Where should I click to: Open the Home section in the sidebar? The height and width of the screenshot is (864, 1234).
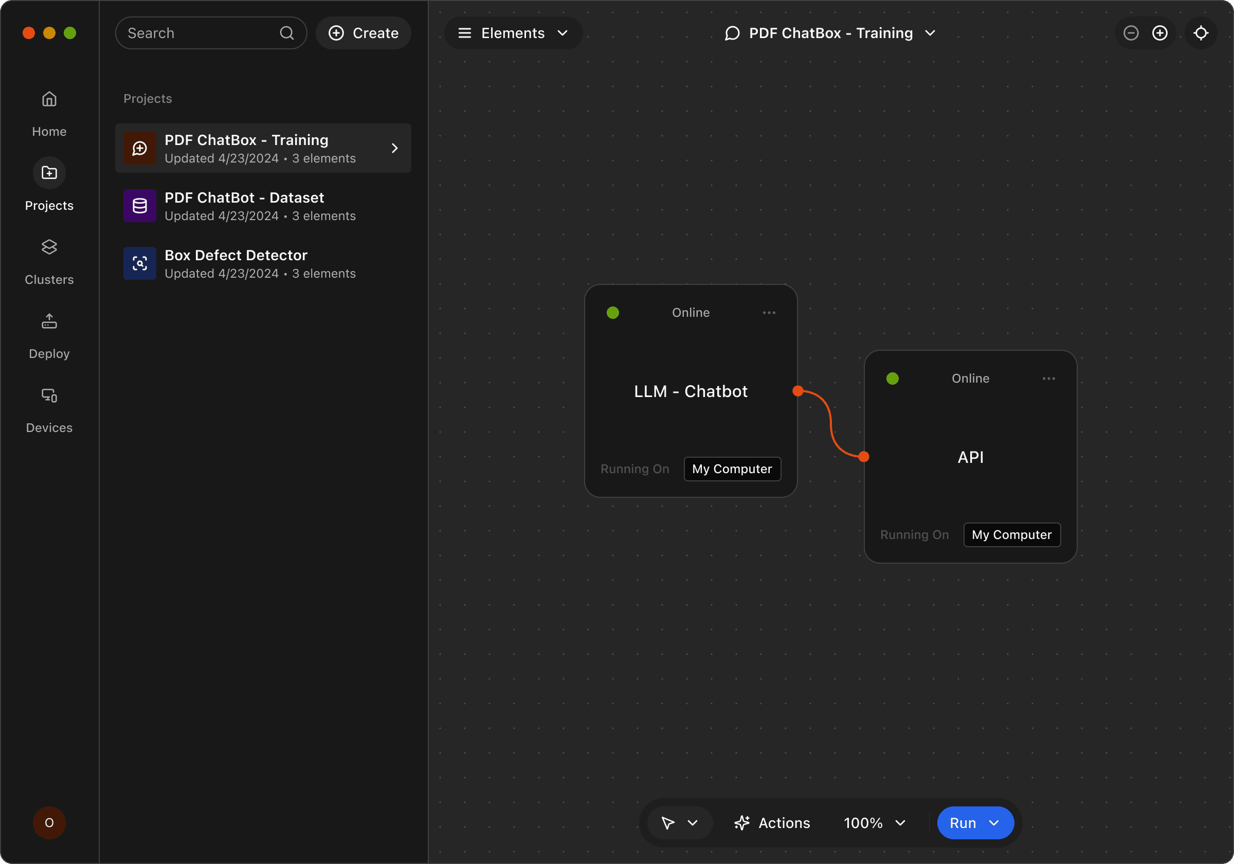pyautogui.click(x=49, y=113)
